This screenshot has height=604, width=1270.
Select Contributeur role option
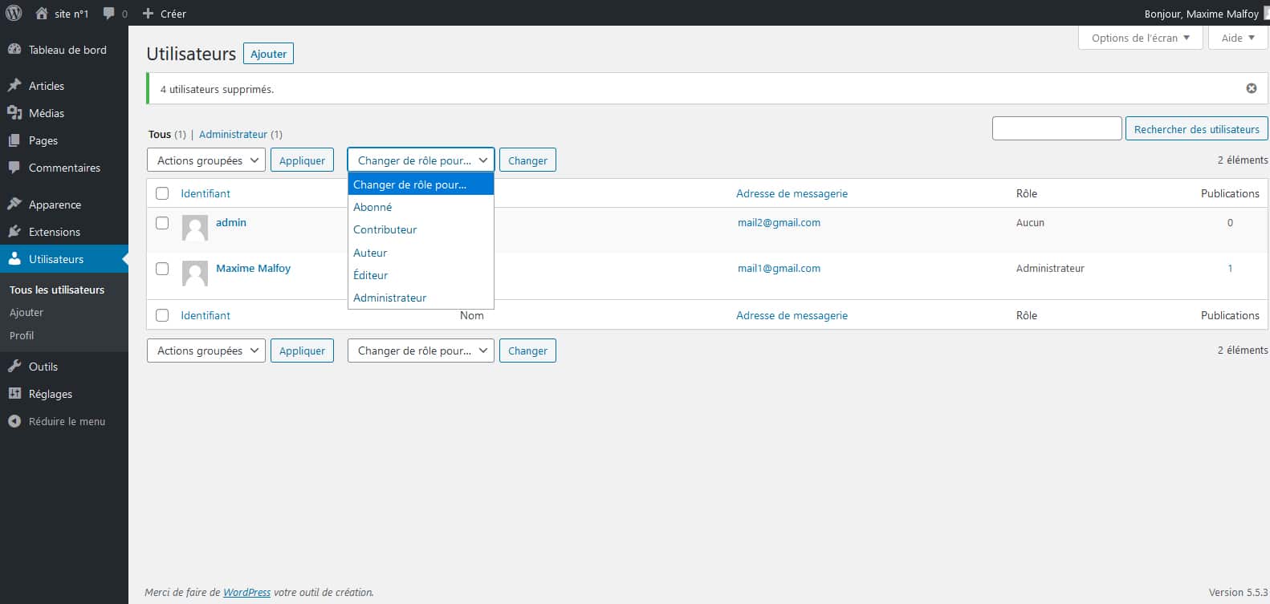point(421,229)
